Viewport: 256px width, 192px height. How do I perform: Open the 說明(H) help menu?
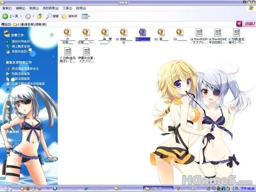click(x=81, y=8)
